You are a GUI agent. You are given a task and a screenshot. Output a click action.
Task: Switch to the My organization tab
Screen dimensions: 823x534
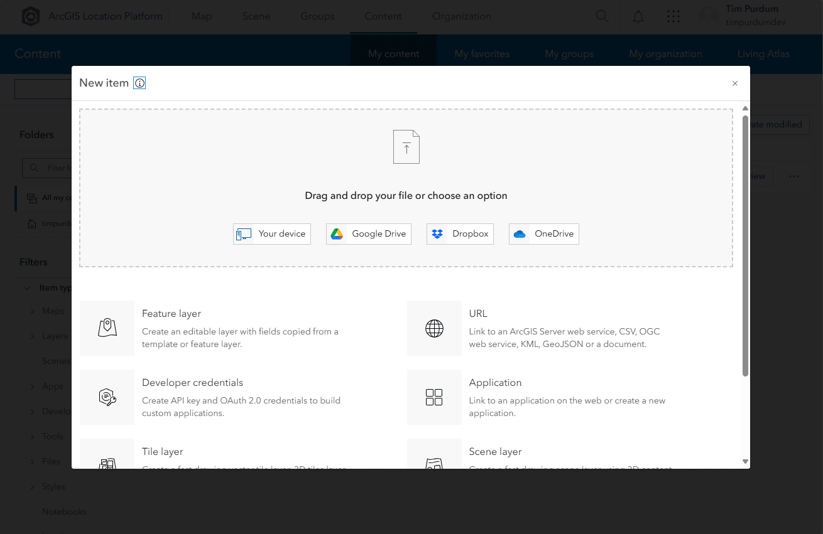point(666,54)
